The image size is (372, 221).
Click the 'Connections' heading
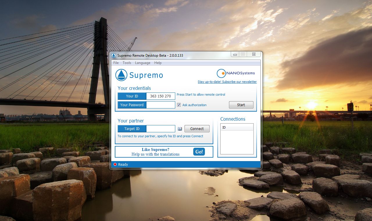pyautogui.click(x=233, y=119)
